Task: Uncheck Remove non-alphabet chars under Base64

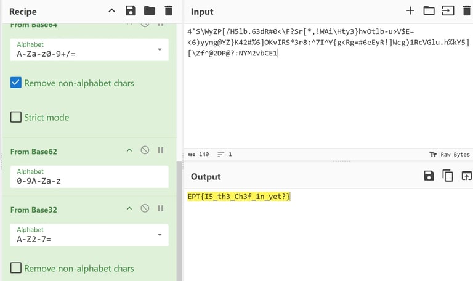Action: pos(16,83)
